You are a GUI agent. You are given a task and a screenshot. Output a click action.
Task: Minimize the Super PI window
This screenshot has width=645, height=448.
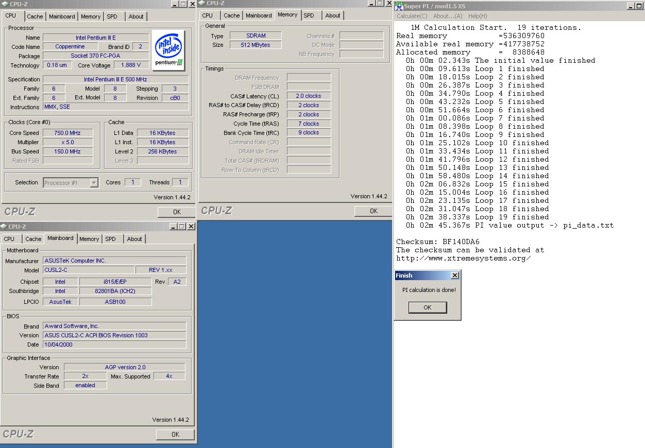632,6
